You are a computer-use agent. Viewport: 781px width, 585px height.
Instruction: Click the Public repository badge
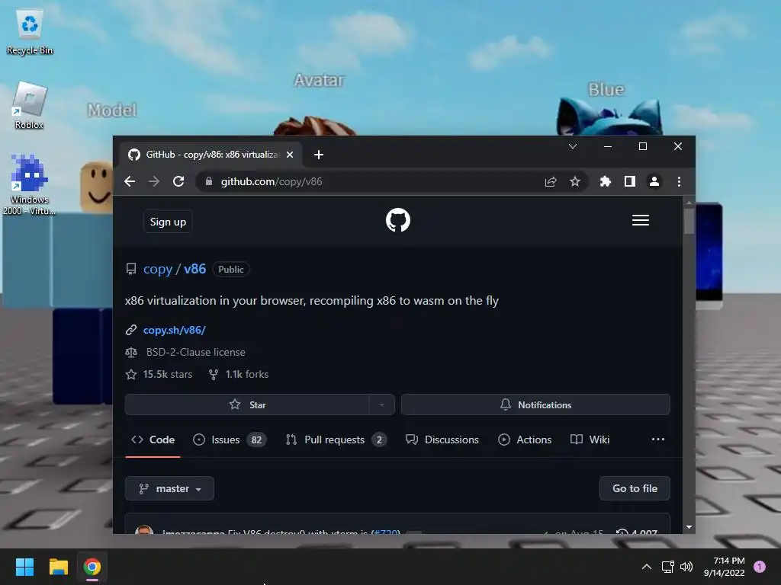tap(230, 269)
